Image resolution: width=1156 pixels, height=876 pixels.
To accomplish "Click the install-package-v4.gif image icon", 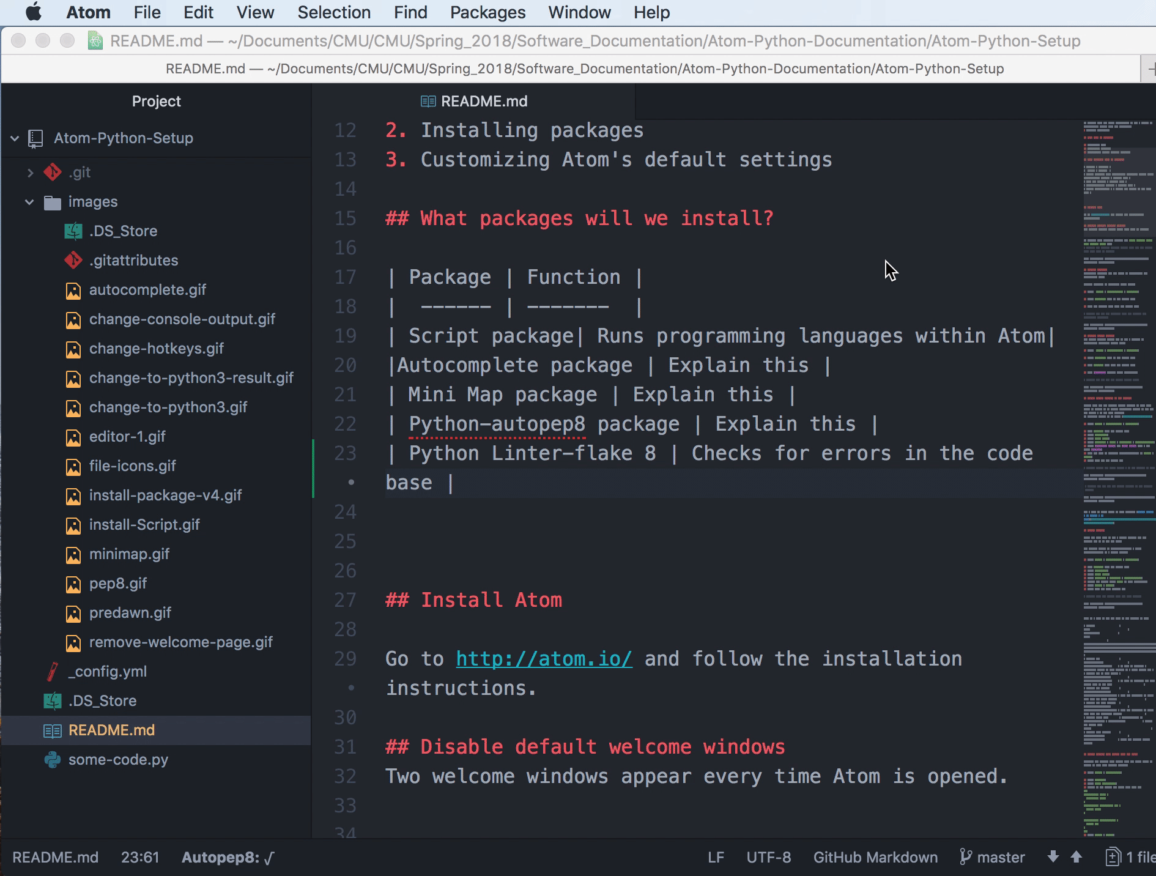I will tap(73, 496).
